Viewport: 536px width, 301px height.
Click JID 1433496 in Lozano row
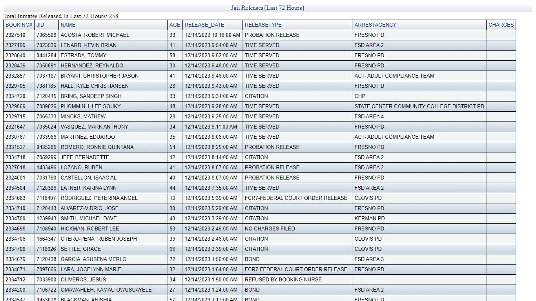[46, 167]
